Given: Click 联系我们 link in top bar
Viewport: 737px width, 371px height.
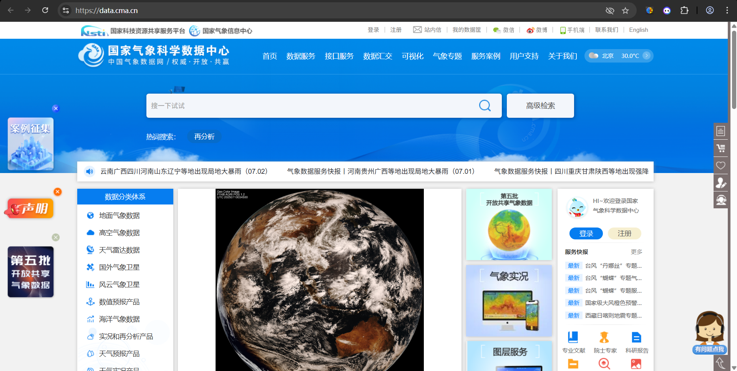Looking at the screenshot, I should point(607,30).
